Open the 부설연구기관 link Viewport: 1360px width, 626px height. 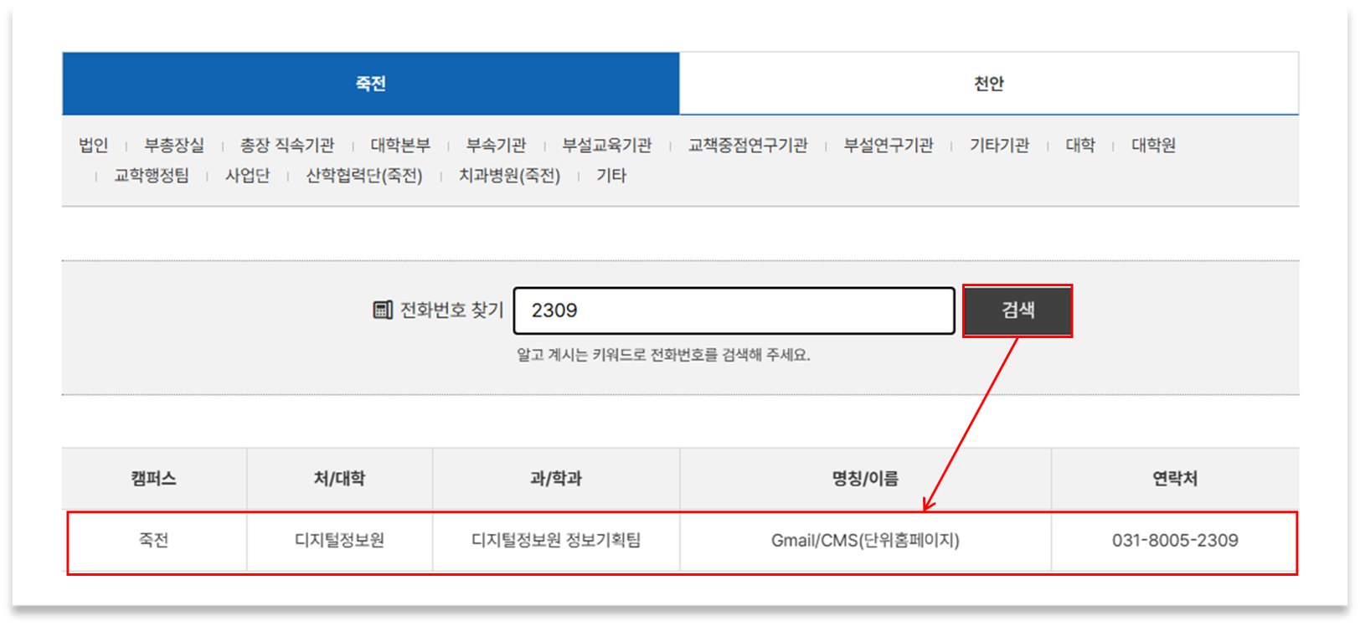[x=889, y=146]
